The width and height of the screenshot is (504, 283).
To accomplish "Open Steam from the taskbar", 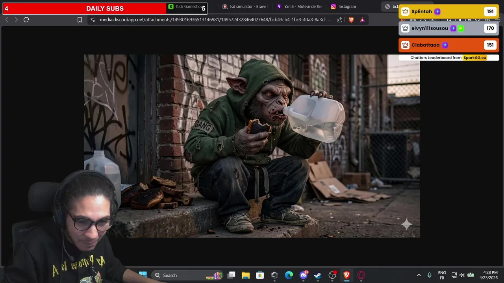I will click(x=318, y=275).
